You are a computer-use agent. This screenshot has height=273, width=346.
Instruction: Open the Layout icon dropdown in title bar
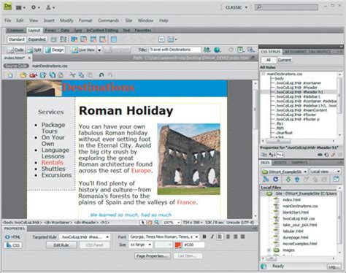click(x=20, y=7)
